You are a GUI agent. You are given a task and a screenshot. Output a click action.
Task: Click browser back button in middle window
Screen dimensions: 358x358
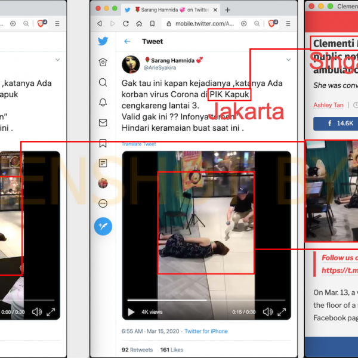[100, 23]
